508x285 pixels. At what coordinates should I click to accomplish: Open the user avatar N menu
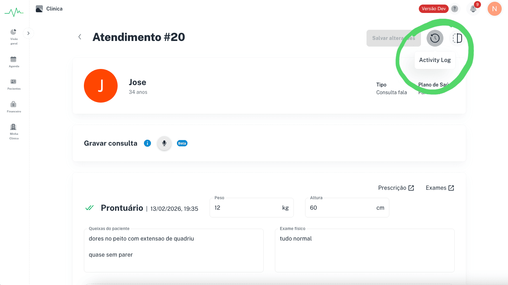point(494,9)
